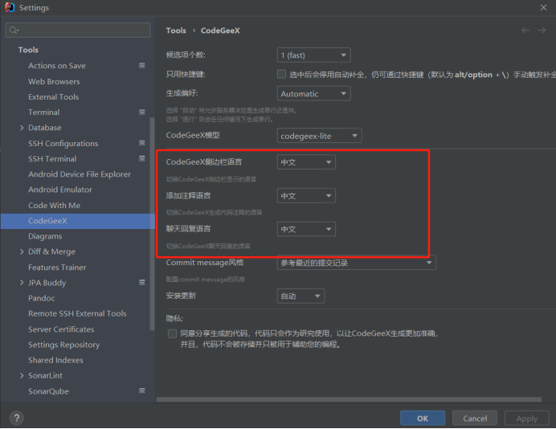
Task: Select External Tools in settings tree
Action: [54, 96]
